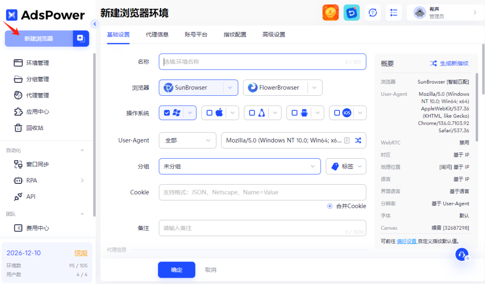Image resolution: width=485 pixels, height=284 pixels.
Task: Open the teal refresh icon in header
Action: 351,13
